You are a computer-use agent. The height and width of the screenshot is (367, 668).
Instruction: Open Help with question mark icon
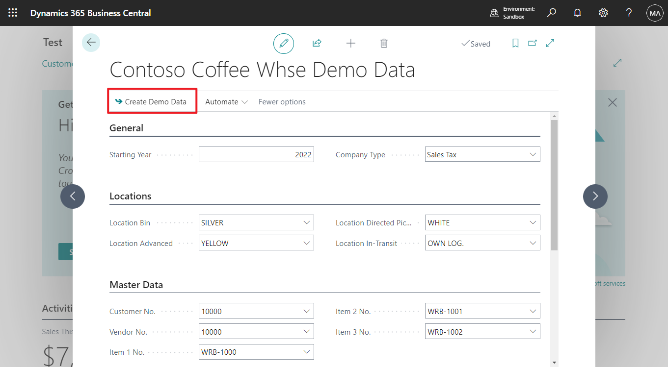tap(629, 13)
